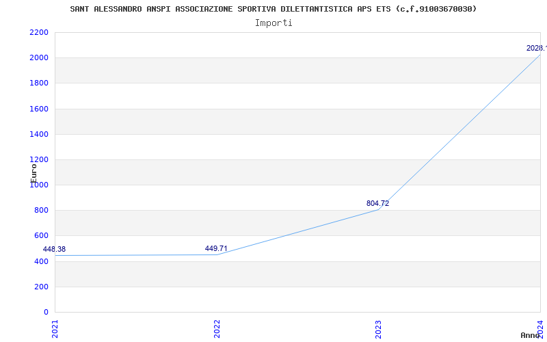Image resolution: width=547 pixels, height=342 pixels.
Task: Select the 448.38 data label
Action: [x=54, y=249]
